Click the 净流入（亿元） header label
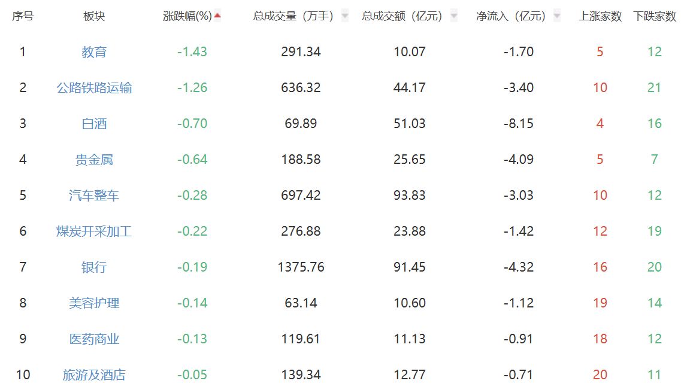This screenshot has height=390, width=681. (x=511, y=16)
